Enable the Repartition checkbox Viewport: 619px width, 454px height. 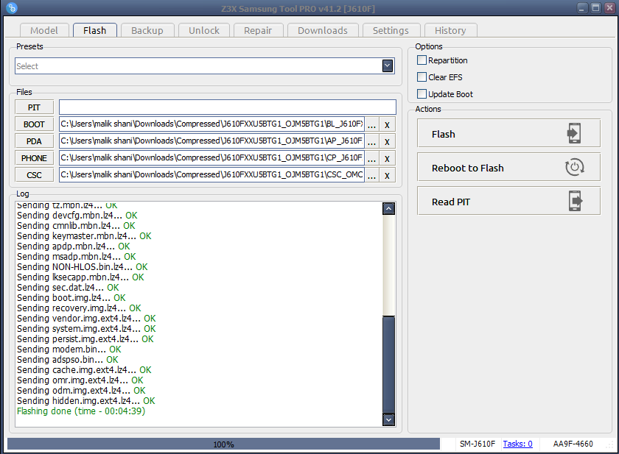422,60
